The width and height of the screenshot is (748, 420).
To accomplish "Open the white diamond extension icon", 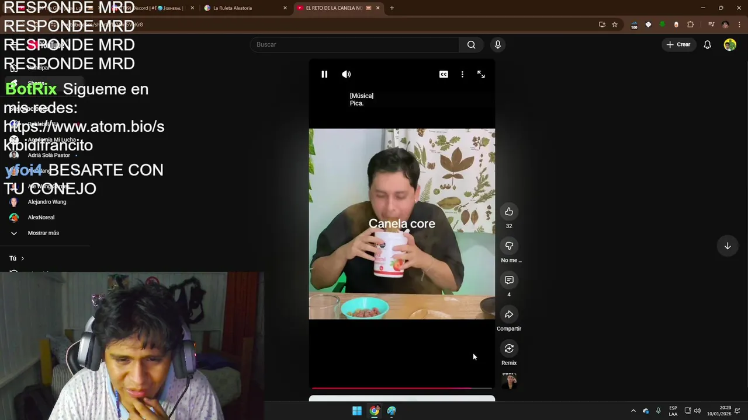I will pos(648,24).
